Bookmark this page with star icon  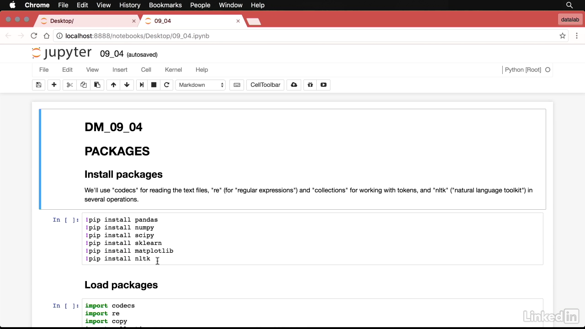563,36
